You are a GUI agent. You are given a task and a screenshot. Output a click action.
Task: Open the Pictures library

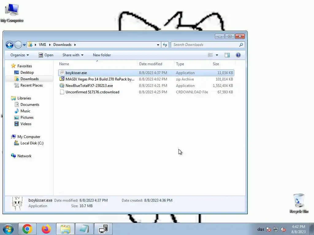tap(24, 117)
